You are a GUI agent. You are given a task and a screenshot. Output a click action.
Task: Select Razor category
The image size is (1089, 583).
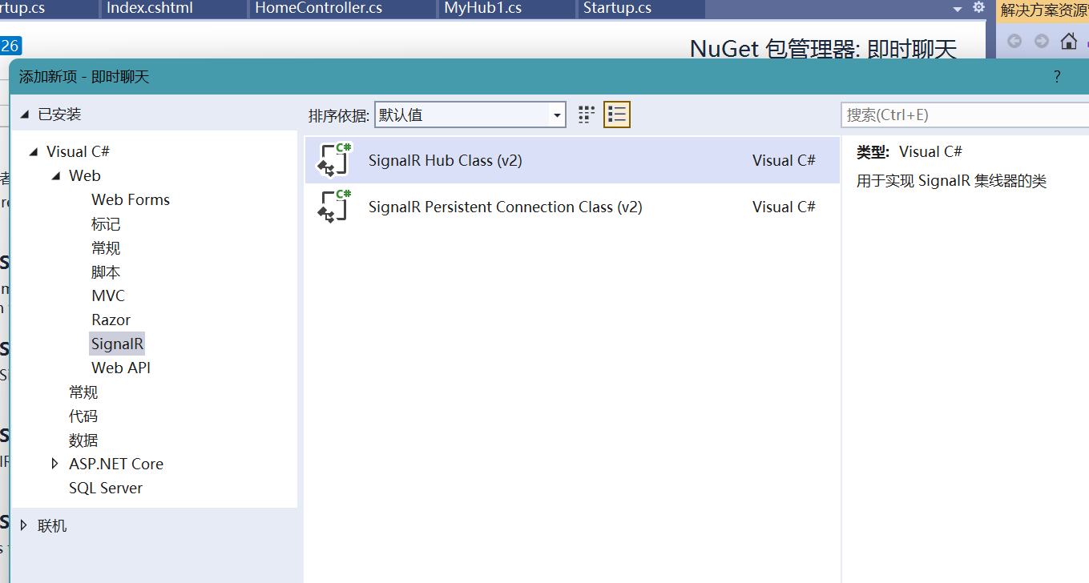point(111,320)
